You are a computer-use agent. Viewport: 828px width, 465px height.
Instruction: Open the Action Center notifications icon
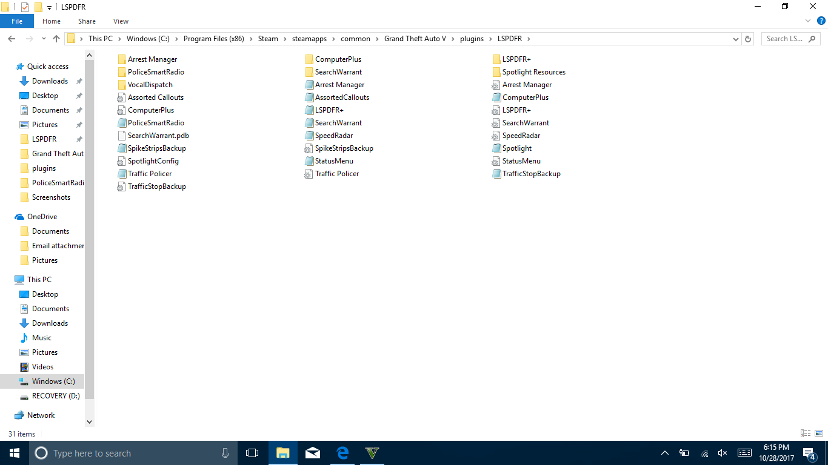[x=809, y=453]
